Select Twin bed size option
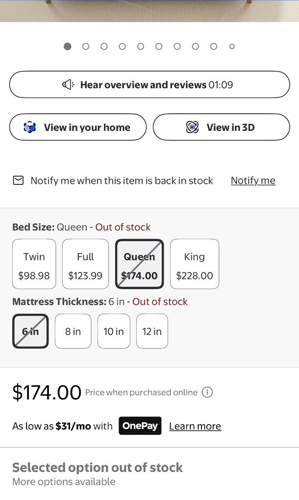This screenshot has height=500, width=299. 34,264
